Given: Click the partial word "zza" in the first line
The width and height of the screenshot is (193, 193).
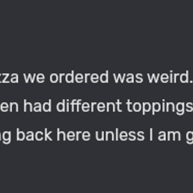Looking at the screenshot, I should 9,79.
